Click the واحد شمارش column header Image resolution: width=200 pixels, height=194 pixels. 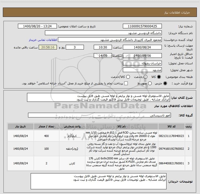point(72,126)
